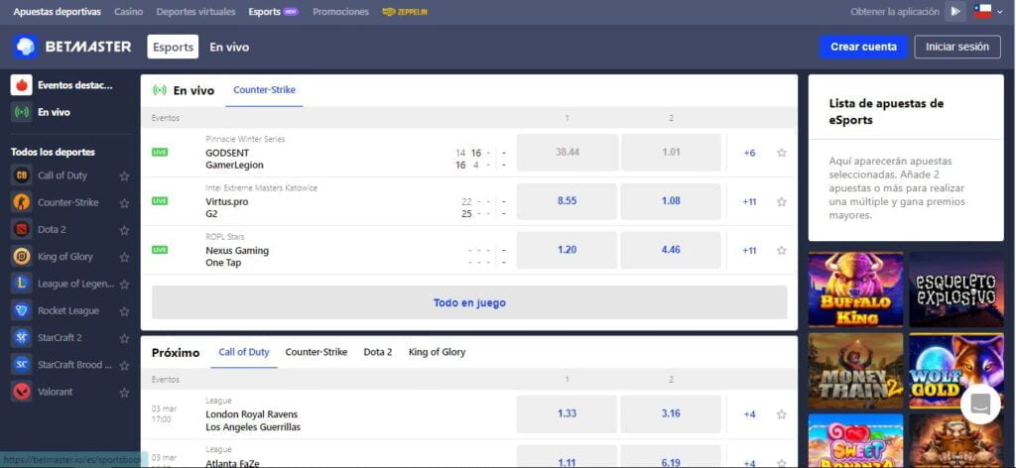The image size is (1016, 468).
Task: Click the Betmaster logo icon
Action: click(25, 47)
